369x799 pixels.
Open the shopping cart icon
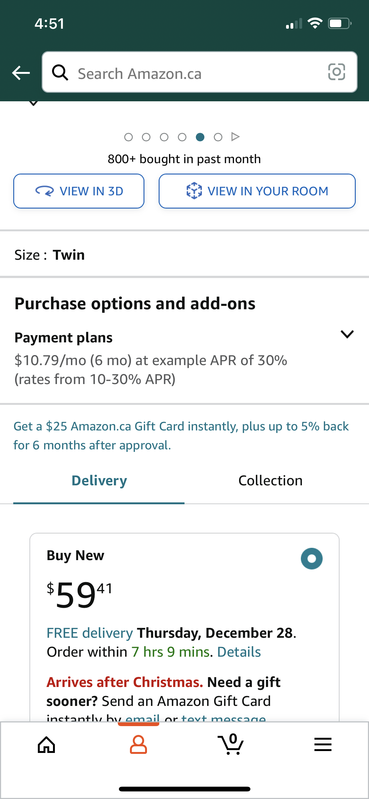tap(231, 744)
